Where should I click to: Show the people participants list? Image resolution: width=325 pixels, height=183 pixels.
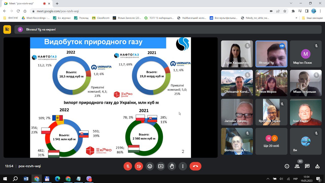pyautogui.click(x=297, y=166)
